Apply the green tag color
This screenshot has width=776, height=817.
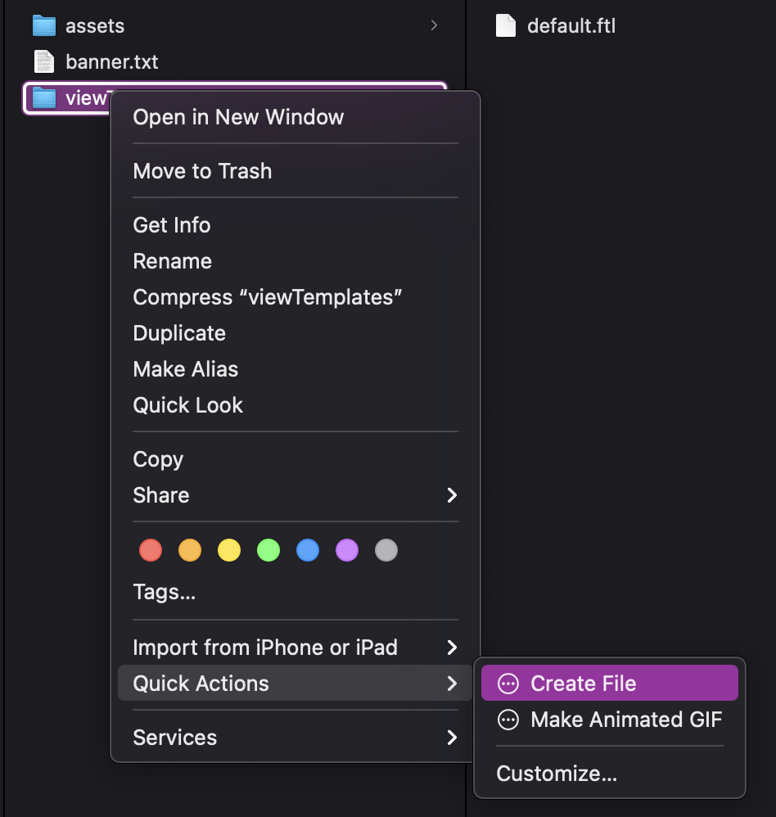click(268, 550)
